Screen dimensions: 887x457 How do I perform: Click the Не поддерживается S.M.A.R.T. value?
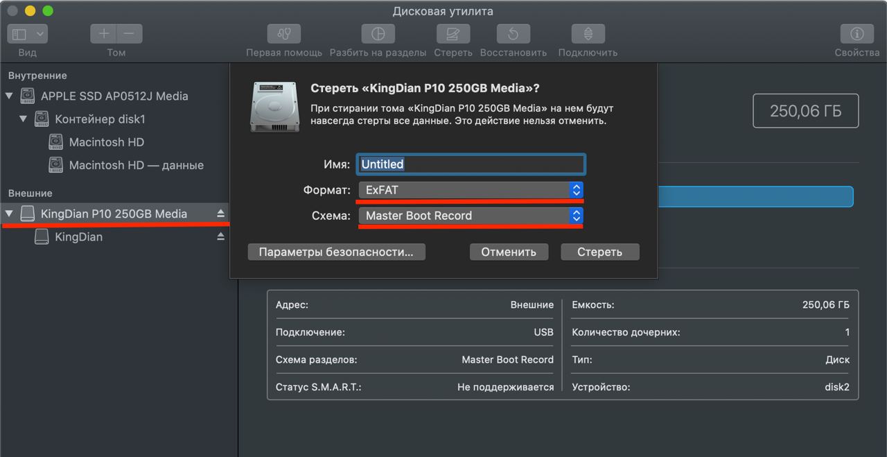click(x=506, y=387)
